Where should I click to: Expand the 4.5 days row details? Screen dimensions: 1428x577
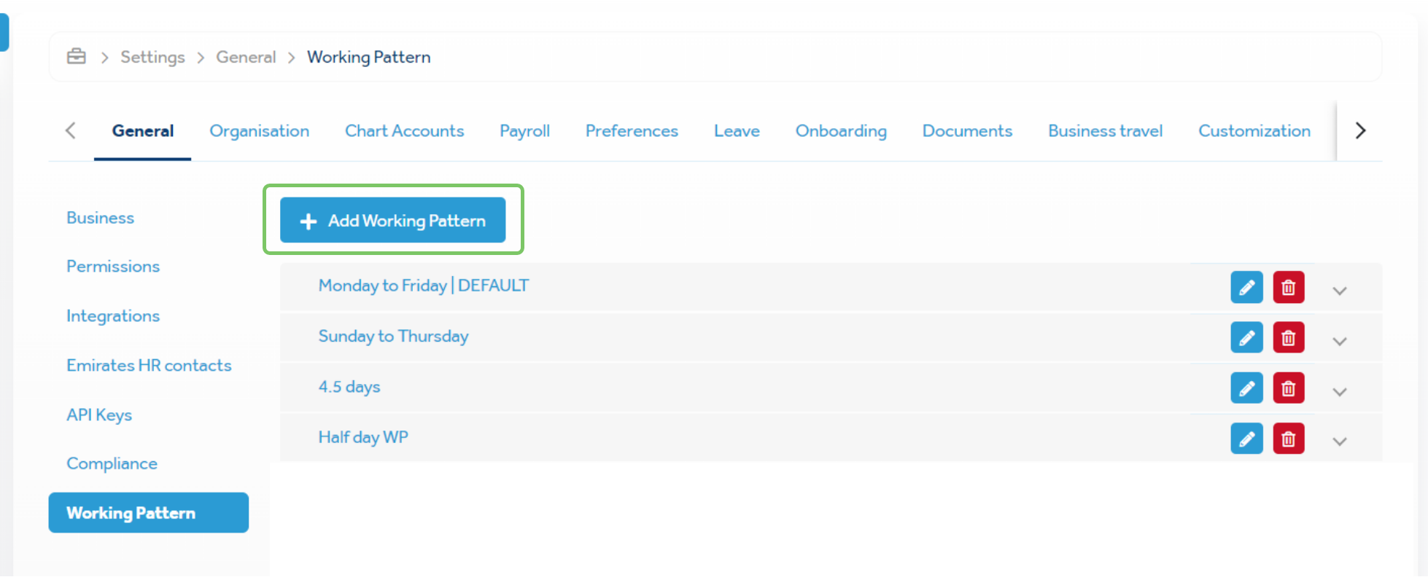(x=1339, y=391)
